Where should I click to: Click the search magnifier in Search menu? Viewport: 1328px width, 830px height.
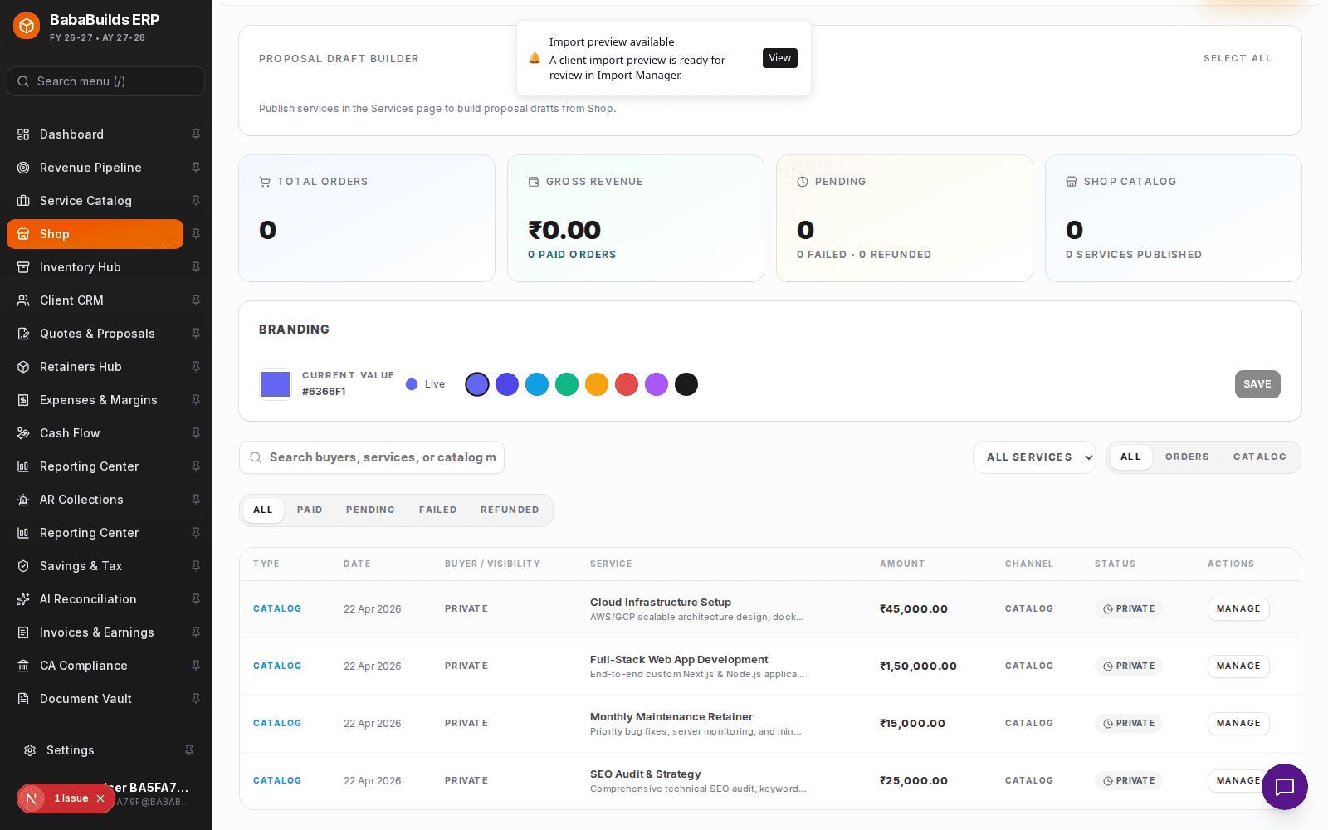tap(23, 81)
